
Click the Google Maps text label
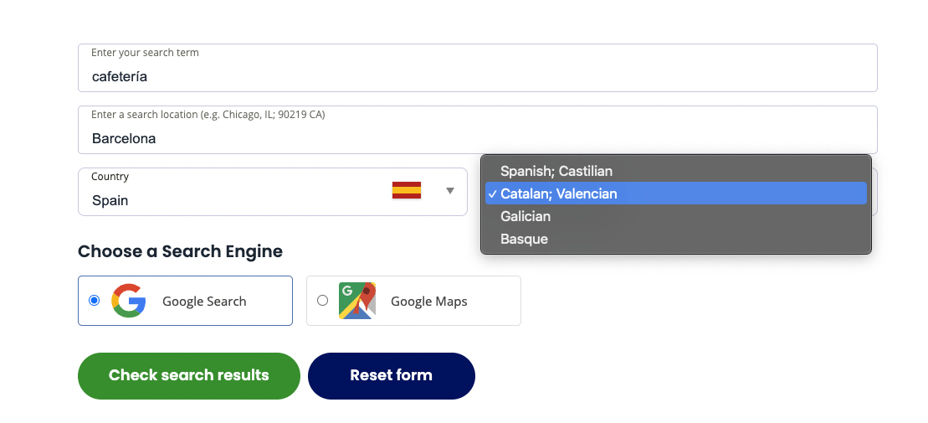pos(429,301)
